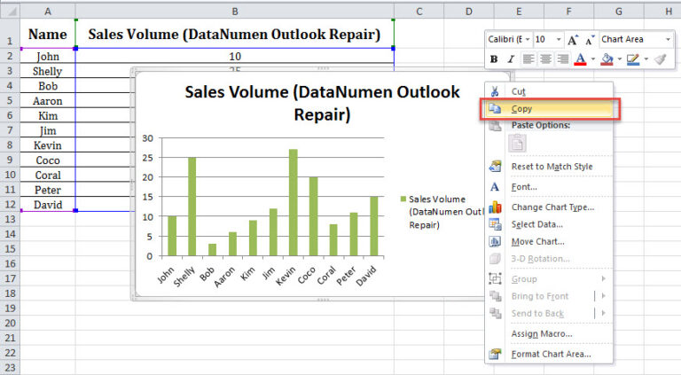Align text left in mini toolbar
The height and width of the screenshot is (375, 681).
[x=528, y=59]
